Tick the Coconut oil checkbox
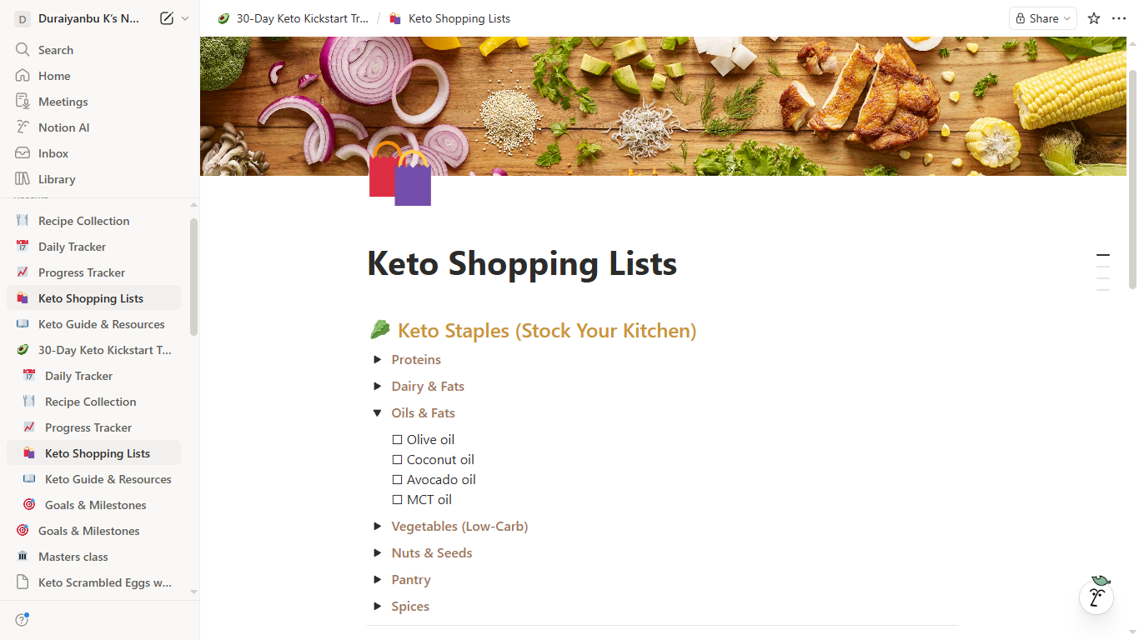The width and height of the screenshot is (1139, 640). point(397,460)
